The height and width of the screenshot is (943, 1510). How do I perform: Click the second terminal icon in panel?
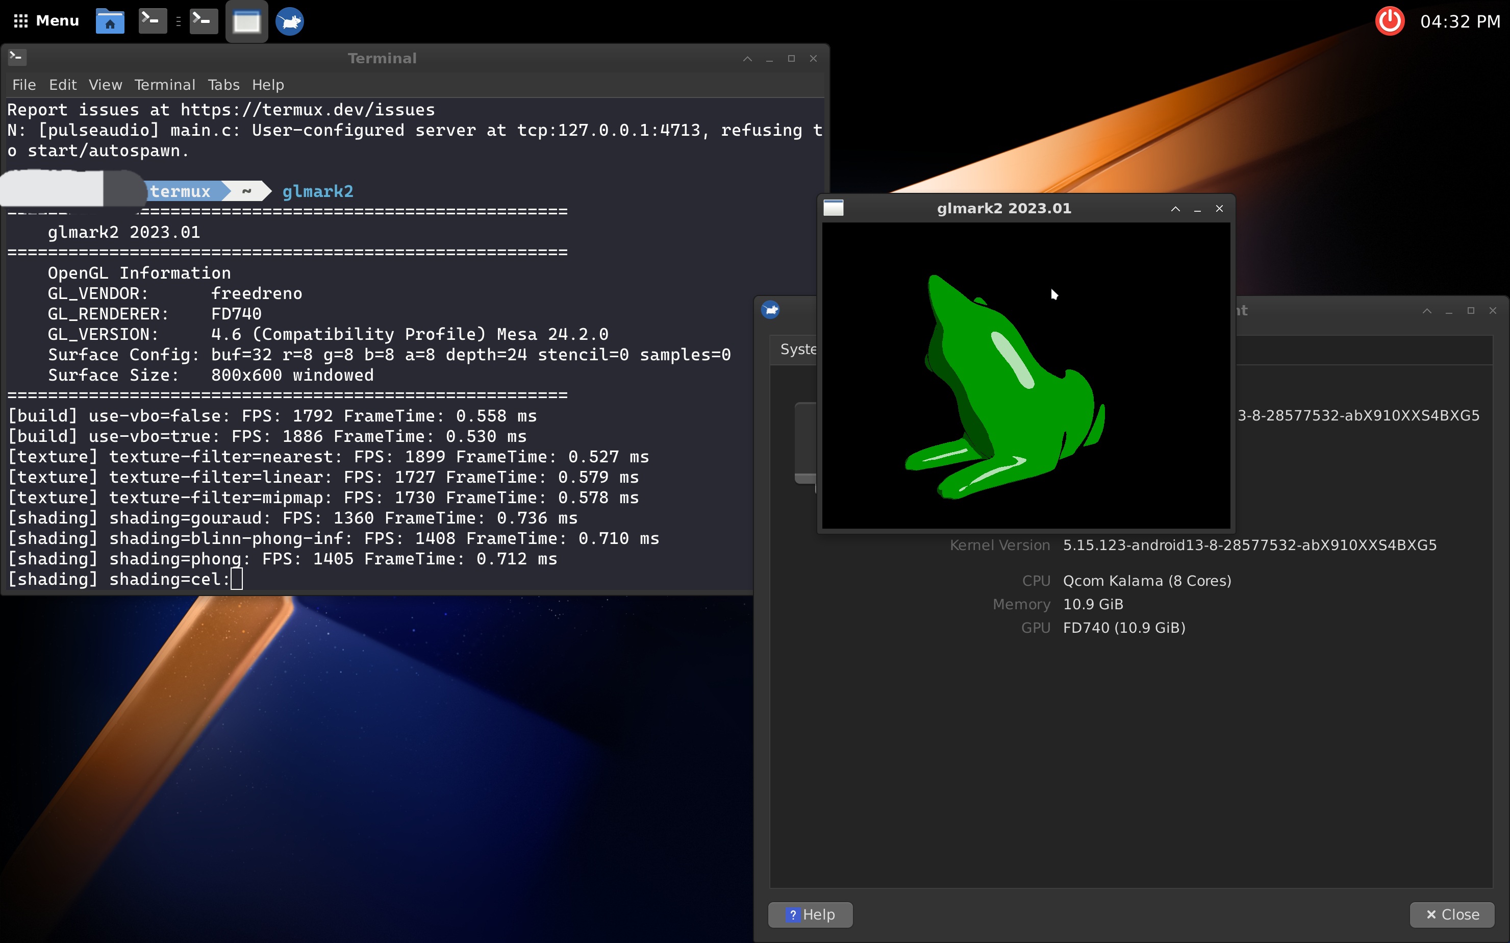[x=203, y=21]
